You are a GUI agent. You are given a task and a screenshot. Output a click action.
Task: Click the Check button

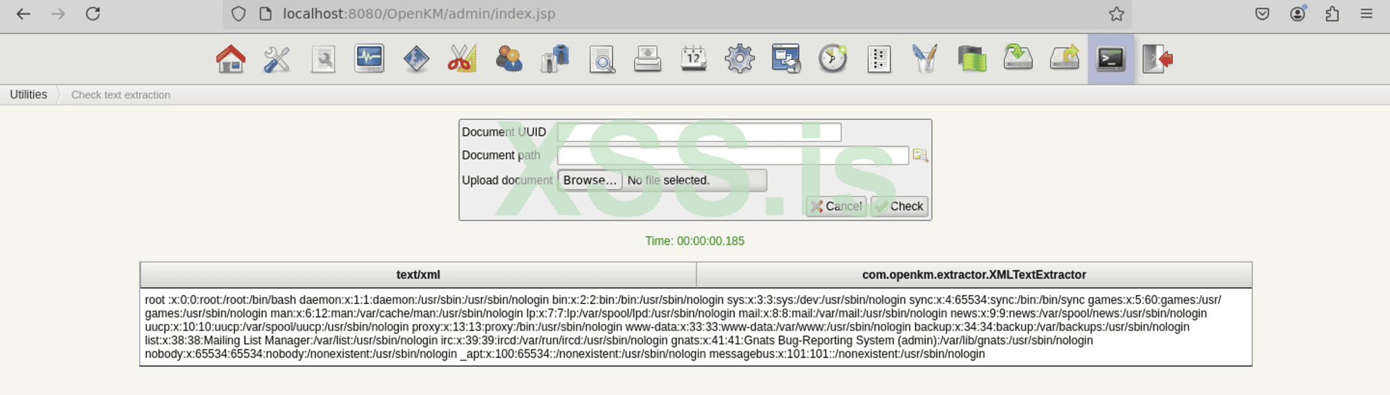pos(899,206)
